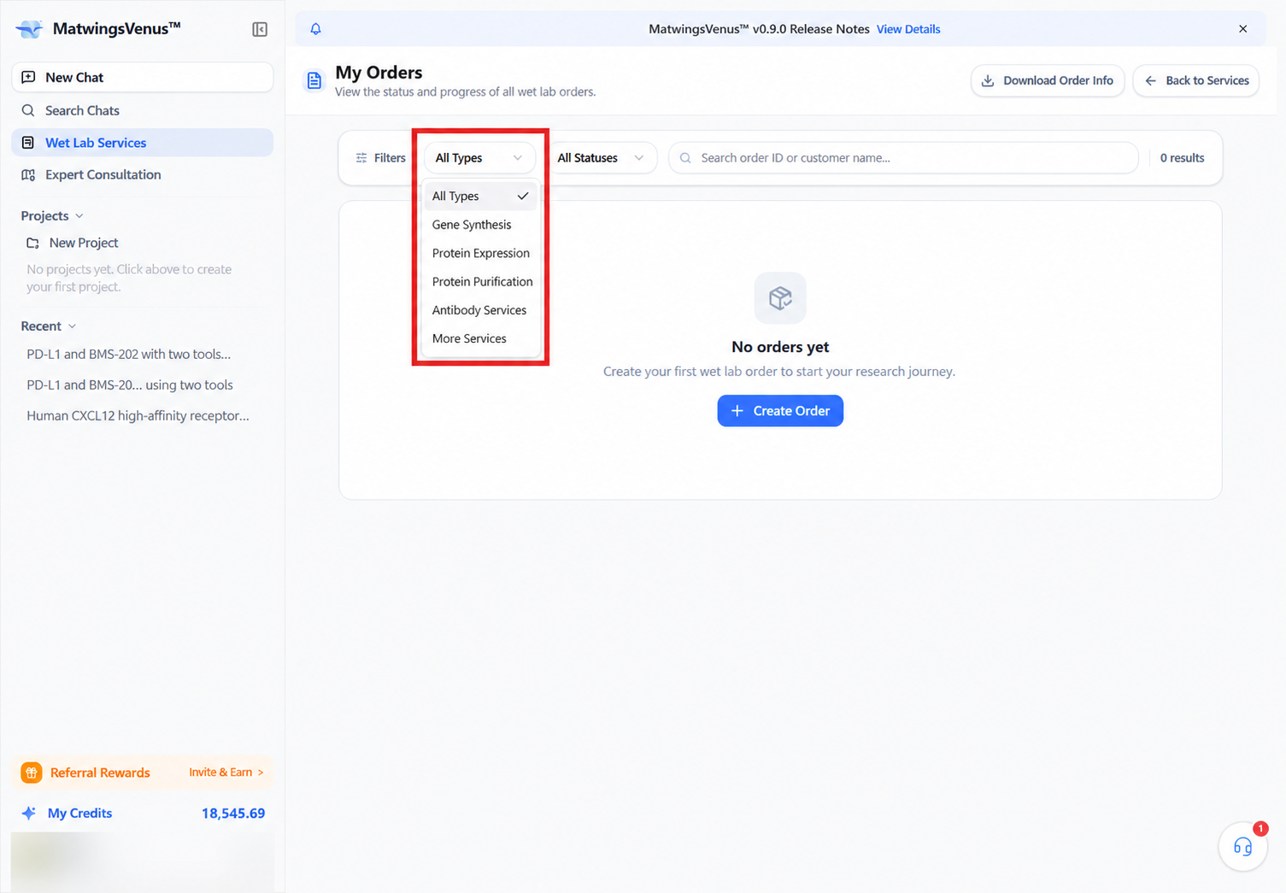Go to Wet Lab Services
Image resolution: width=1286 pixels, height=893 pixels.
tap(143, 143)
